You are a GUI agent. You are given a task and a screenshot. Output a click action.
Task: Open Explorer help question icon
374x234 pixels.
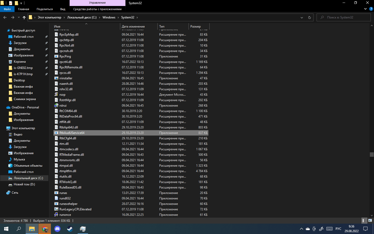coord(371,9)
